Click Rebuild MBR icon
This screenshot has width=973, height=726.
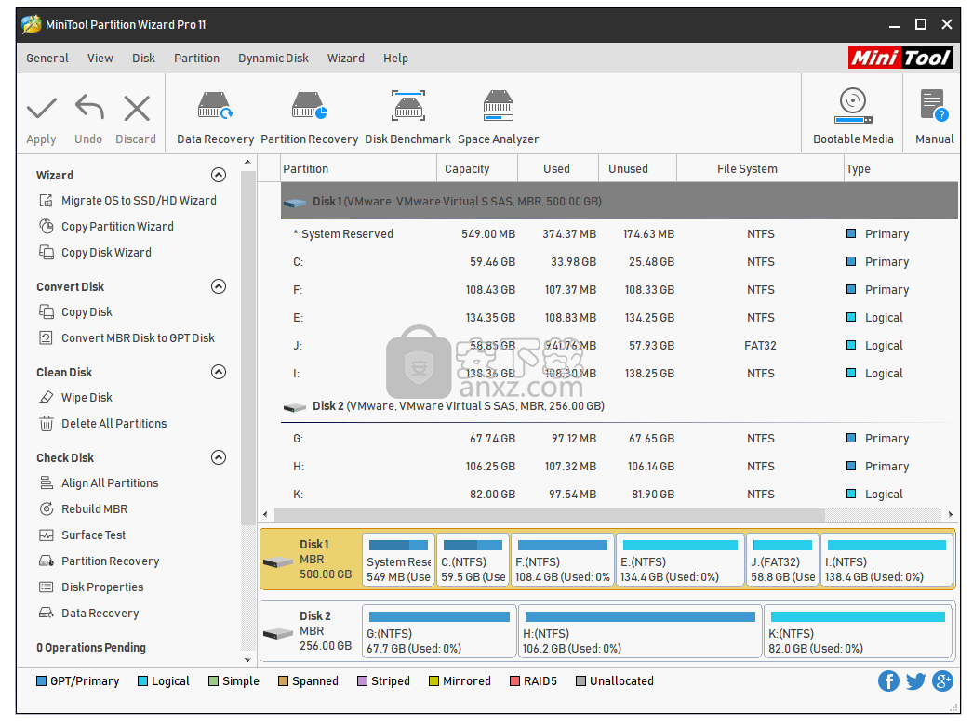[46, 509]
